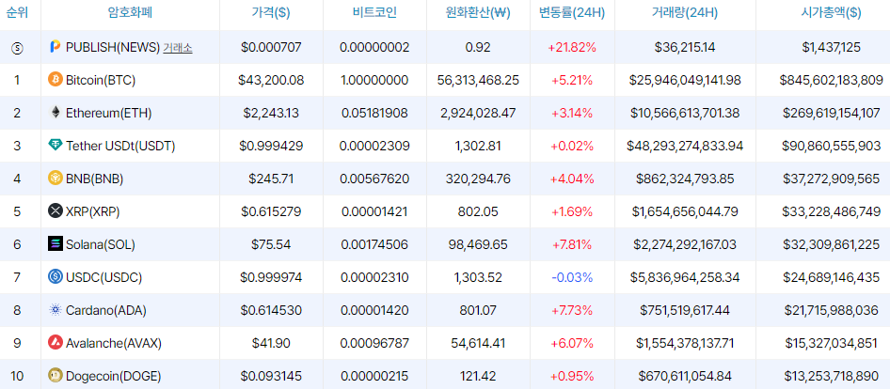Click the 비트코인 column header
This screenshot has width=890, height=389.
(x=374, y=13)
